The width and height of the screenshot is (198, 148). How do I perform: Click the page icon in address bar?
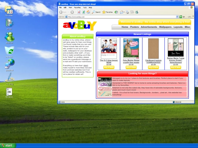coord(66,17)
